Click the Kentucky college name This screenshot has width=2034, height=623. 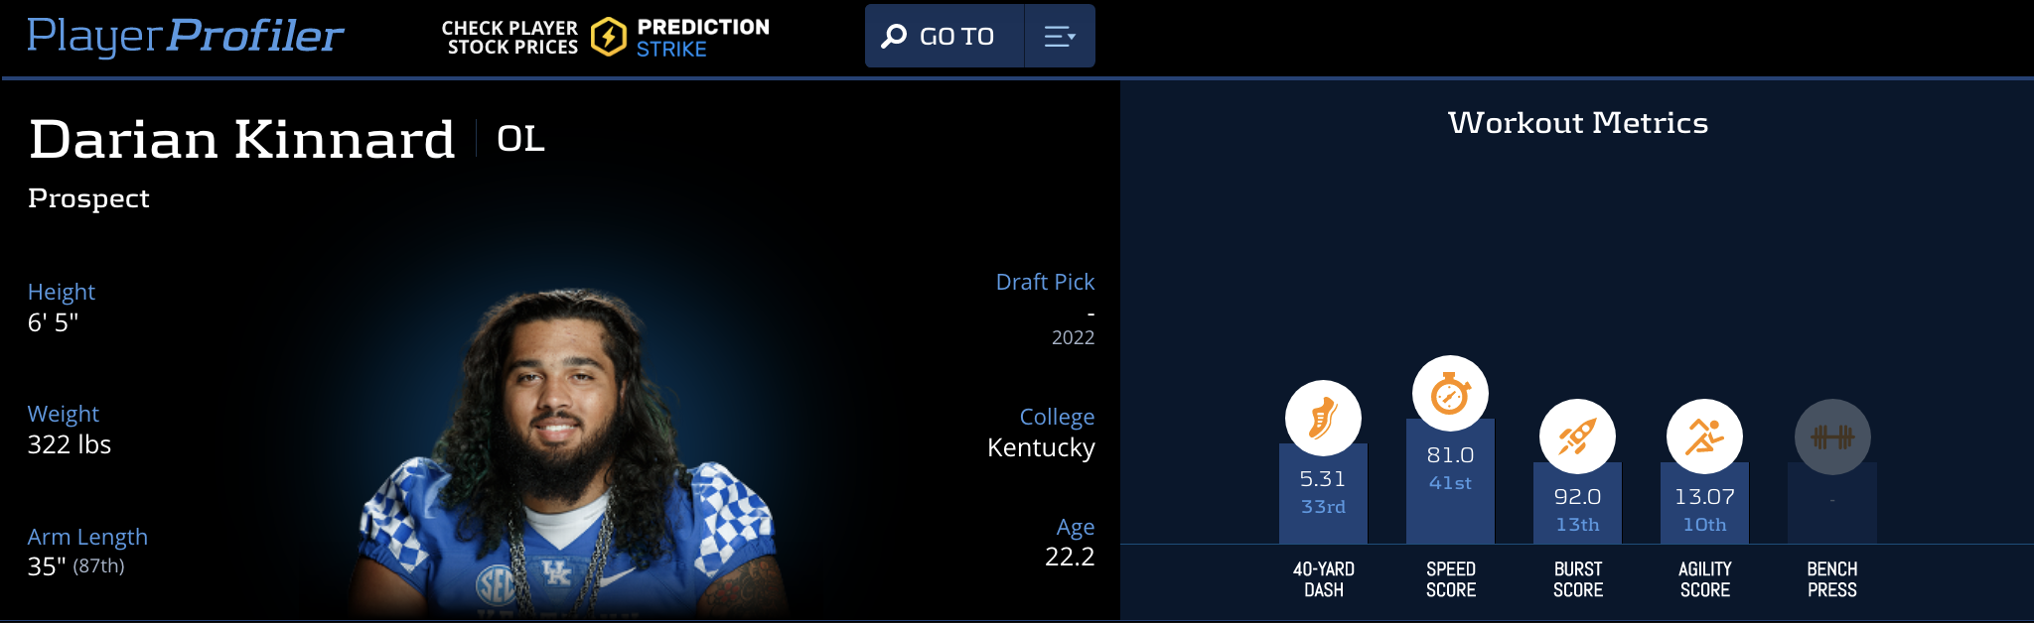pos(1041,447)
